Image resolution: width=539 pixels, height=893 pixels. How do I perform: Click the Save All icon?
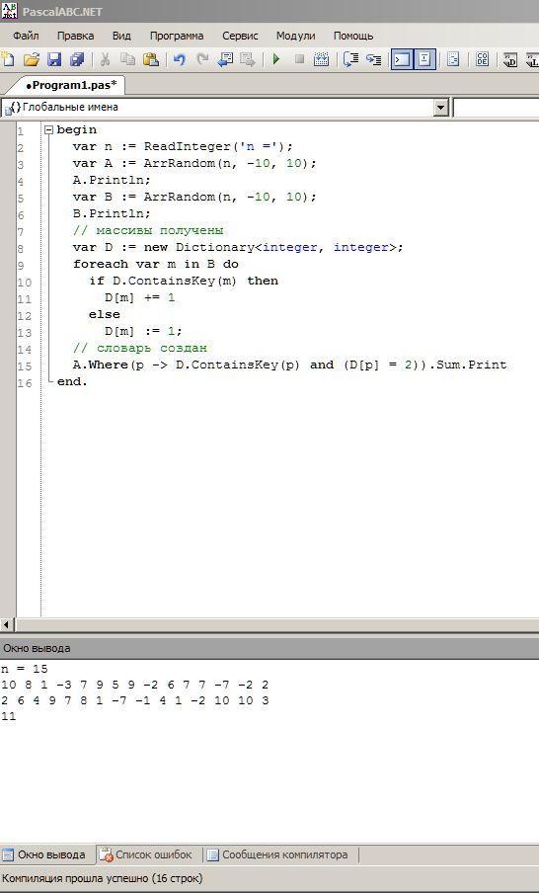coord(77,59)
